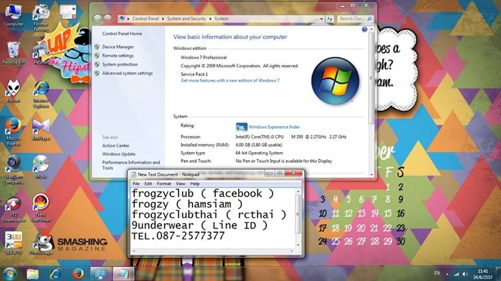This screenshot has width=501, height=281.
Task: Click the volume speaker tray icon
Action: (x=465, y=274)
